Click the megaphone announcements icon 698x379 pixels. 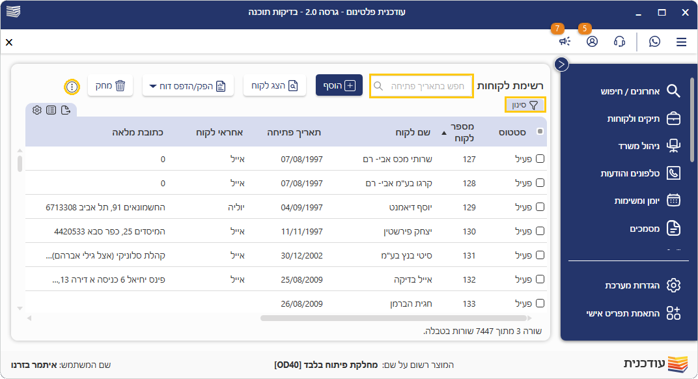[x=565, y=42]
